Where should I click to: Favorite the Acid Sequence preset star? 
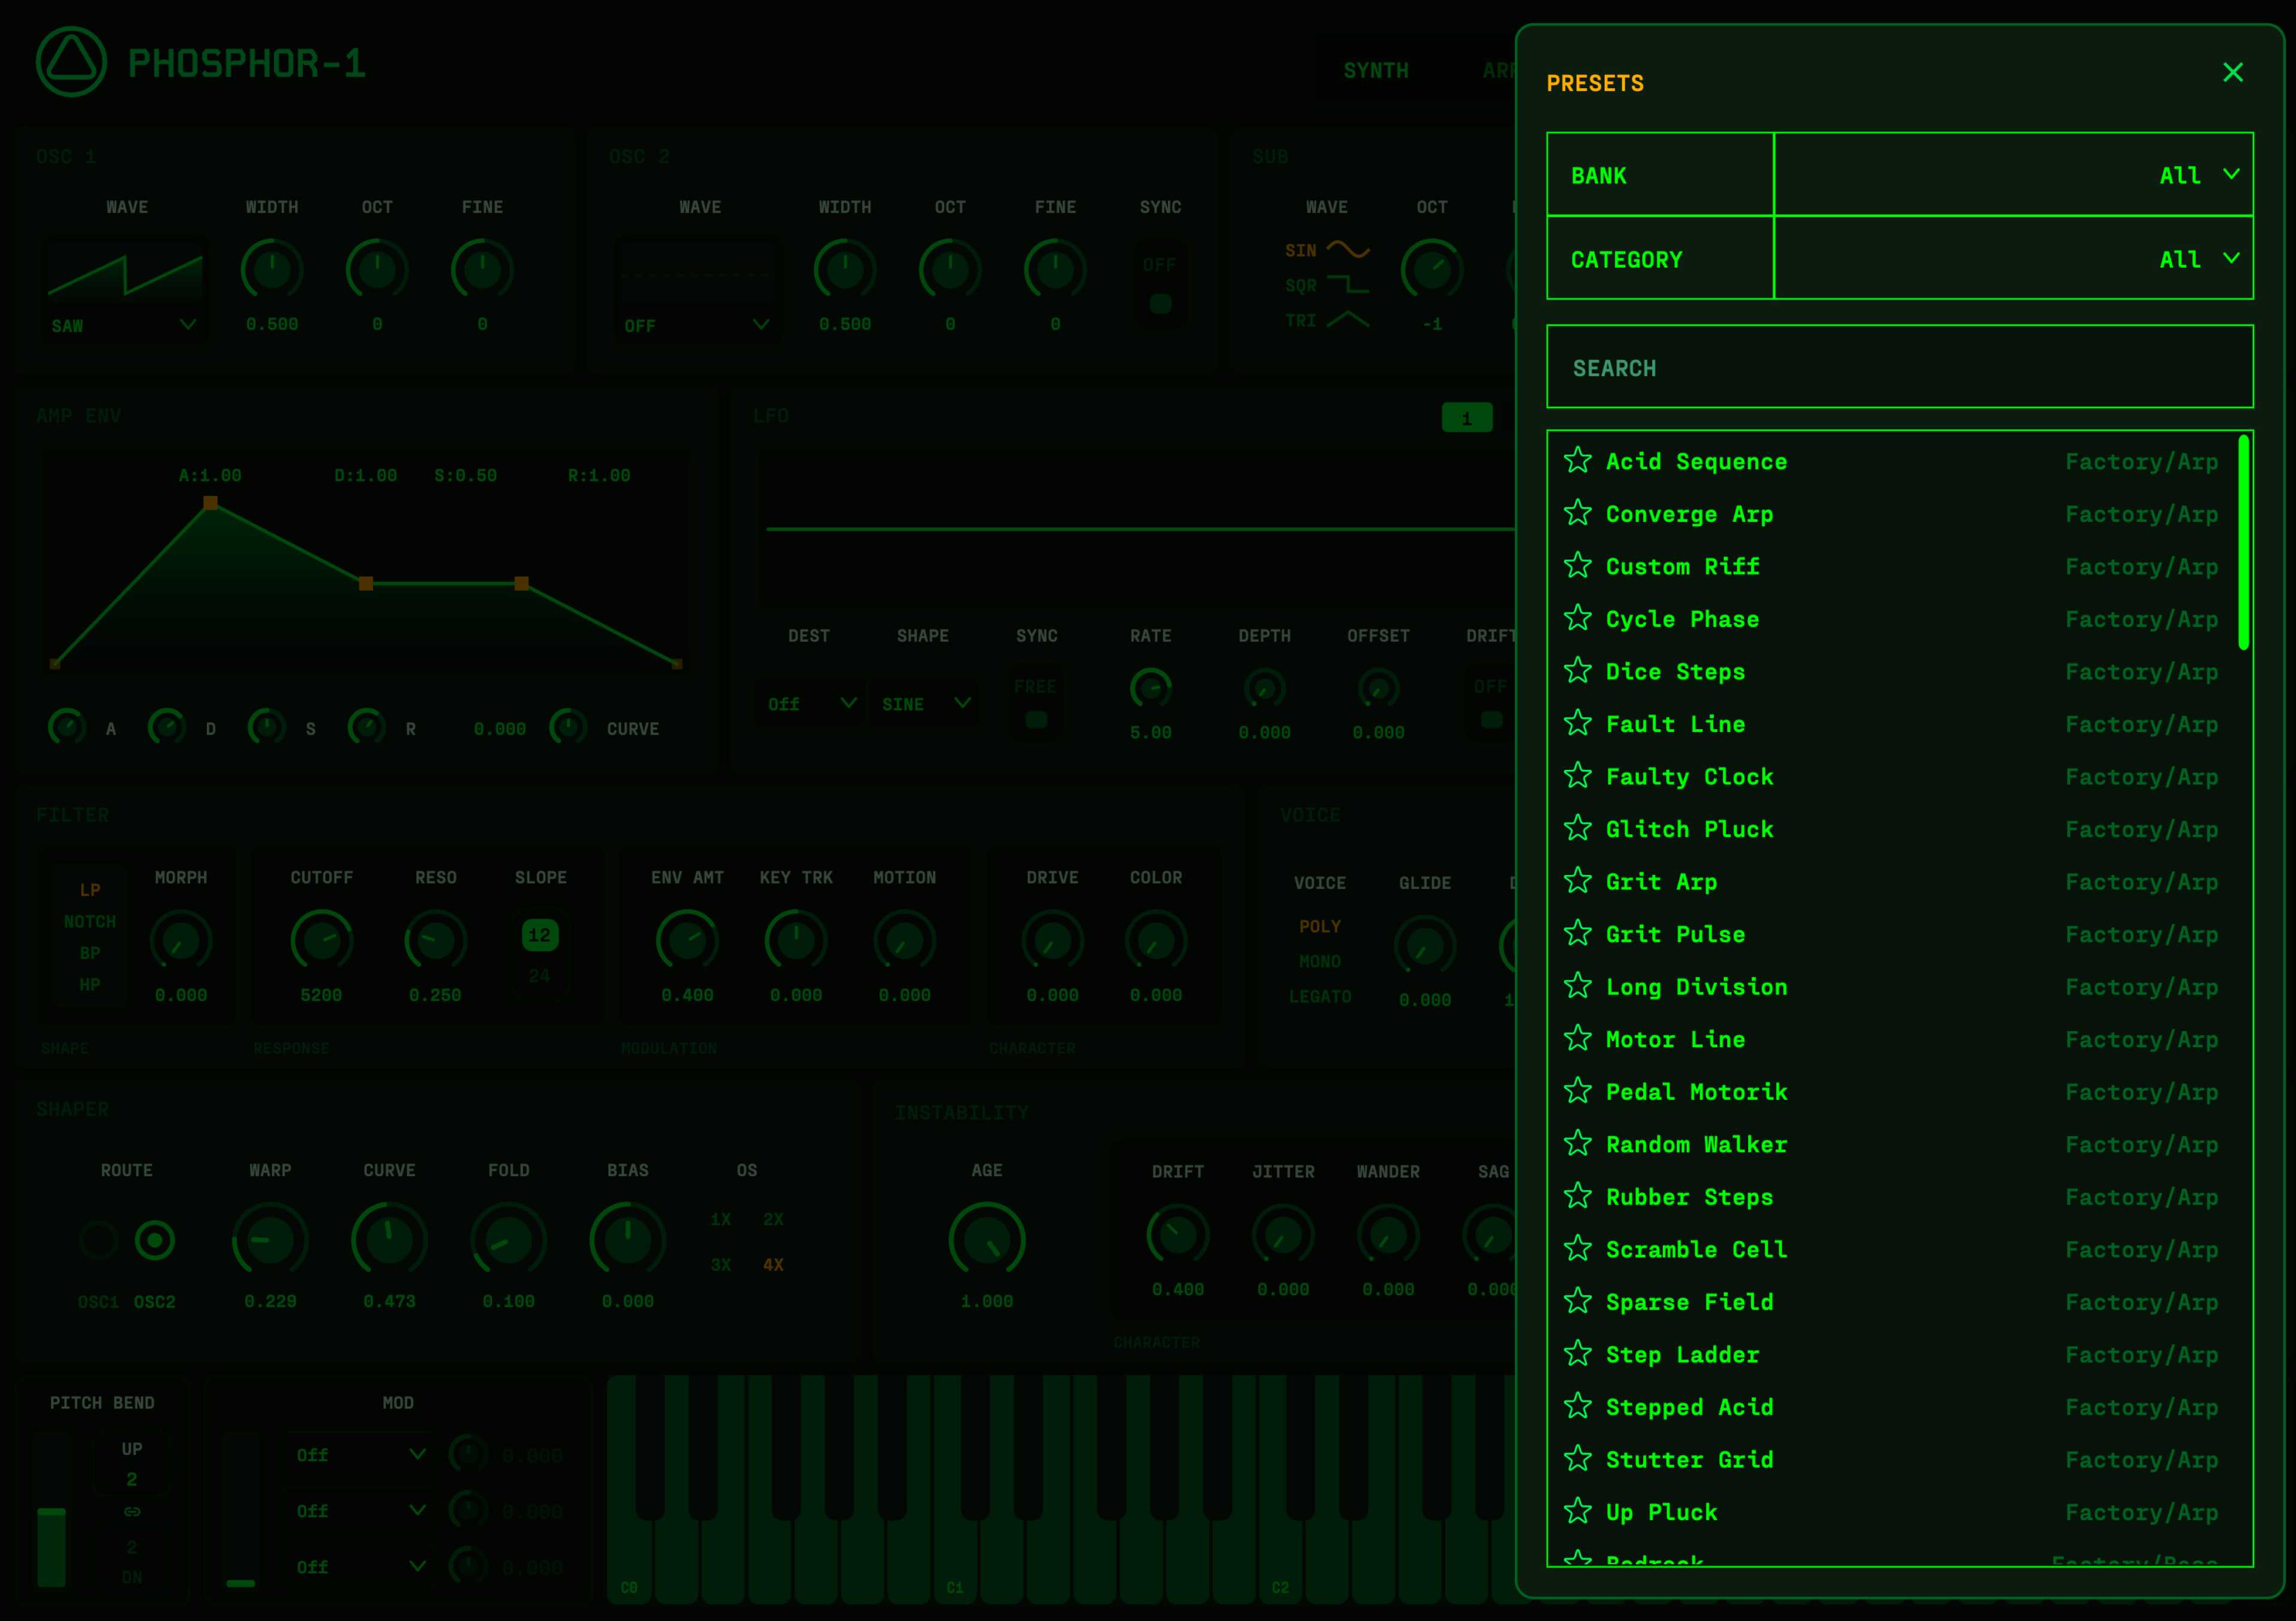(1577, 460)
